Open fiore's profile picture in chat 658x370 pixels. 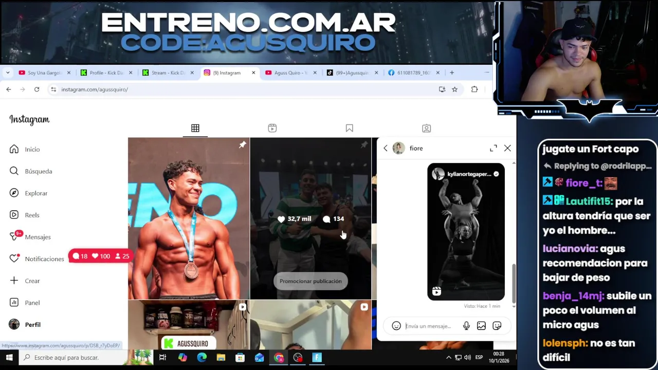click(x=398, y=148)
